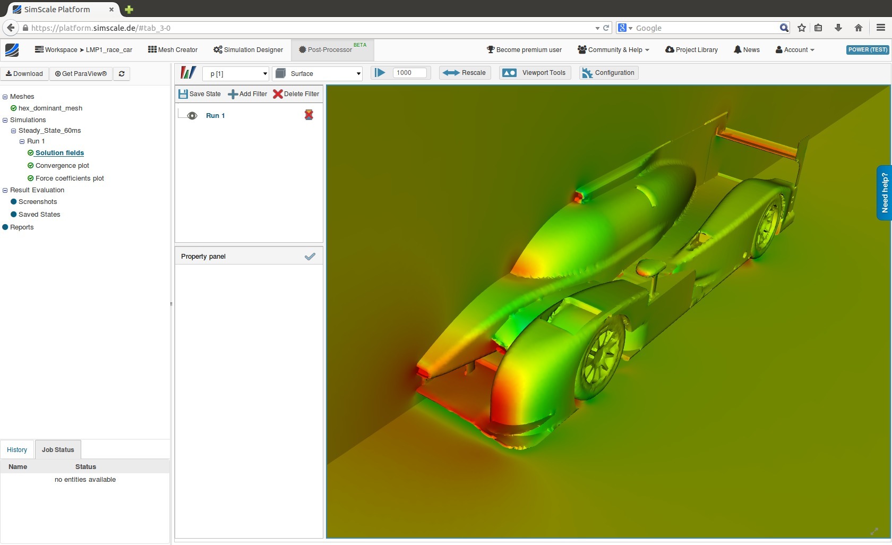Open Viewport Tools
The width and height of the screenshot is (892, 545).
tap(535, 73)
